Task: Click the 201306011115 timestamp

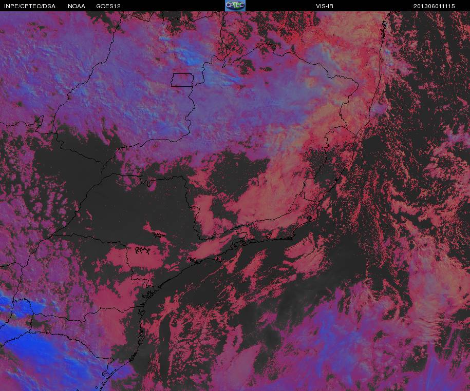Action: [x=434, y=6]
